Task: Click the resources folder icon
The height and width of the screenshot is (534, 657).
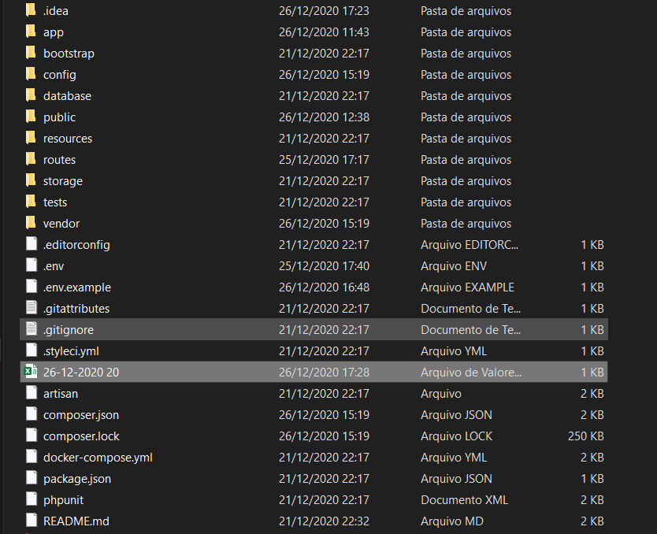Action: 31,138
